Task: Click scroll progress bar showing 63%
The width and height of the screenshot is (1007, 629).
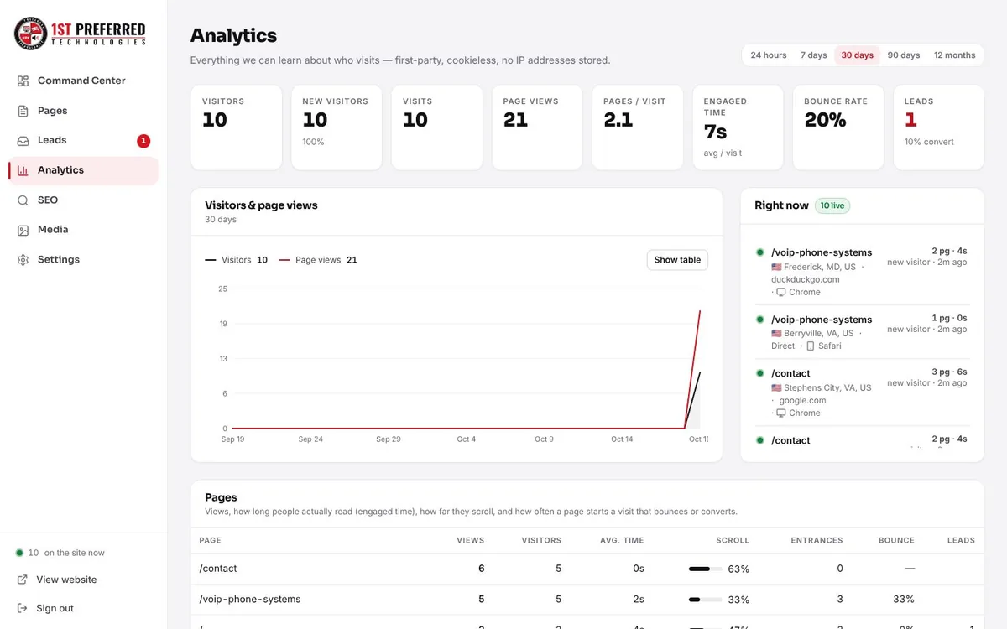Action: point(705,569)
